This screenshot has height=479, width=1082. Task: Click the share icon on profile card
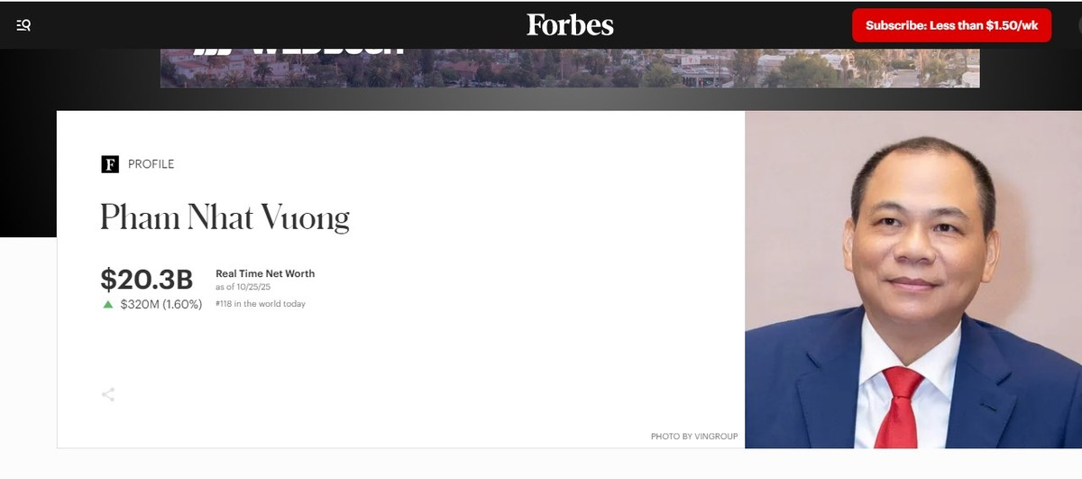pyautogui.click(x=108, y=394)
